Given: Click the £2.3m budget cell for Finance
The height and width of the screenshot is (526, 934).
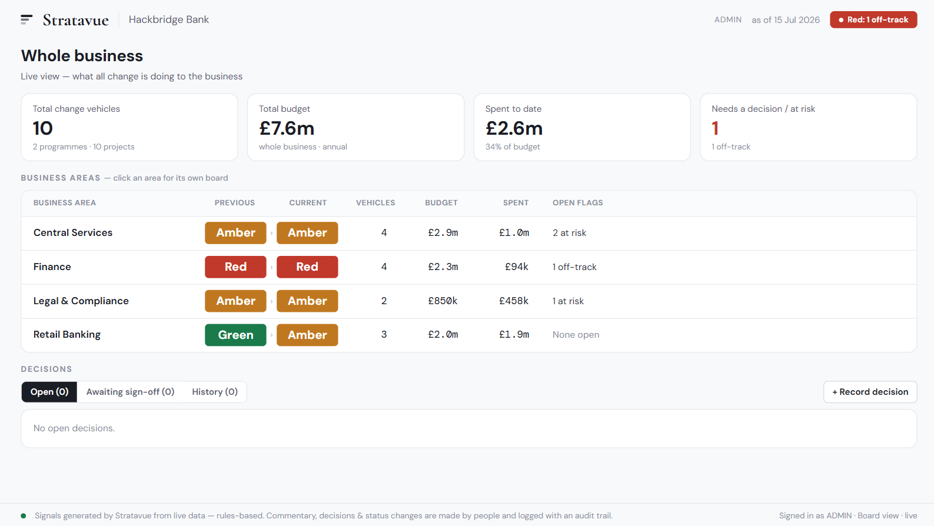Looking at the screenshot, I should [443, 267].
